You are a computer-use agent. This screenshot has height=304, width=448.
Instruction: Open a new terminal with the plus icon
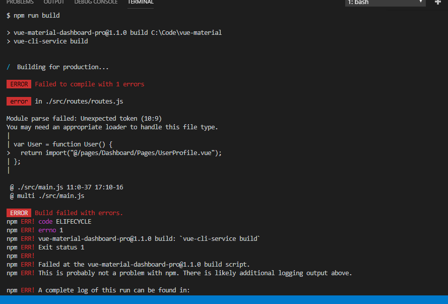438,3
